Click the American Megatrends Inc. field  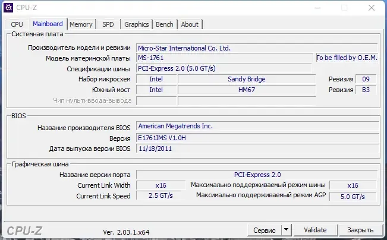[257, 126]
